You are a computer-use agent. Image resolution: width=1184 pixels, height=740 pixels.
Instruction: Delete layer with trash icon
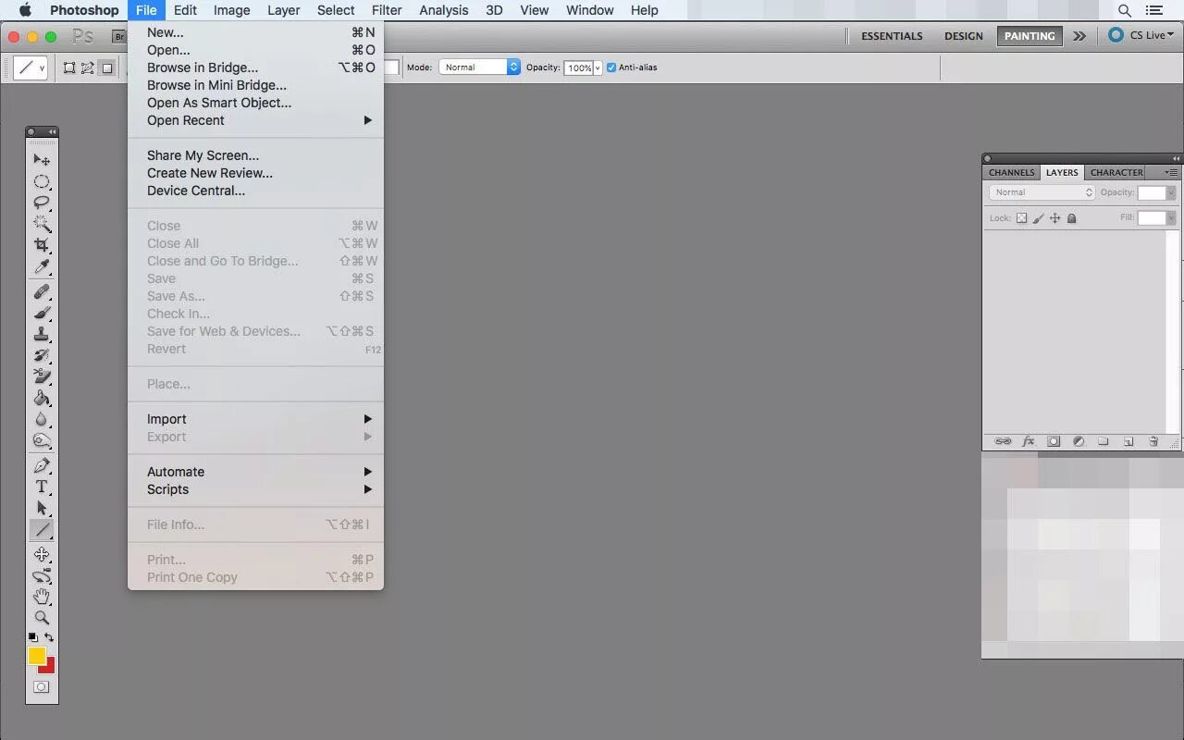click(x=1153, y=442)
